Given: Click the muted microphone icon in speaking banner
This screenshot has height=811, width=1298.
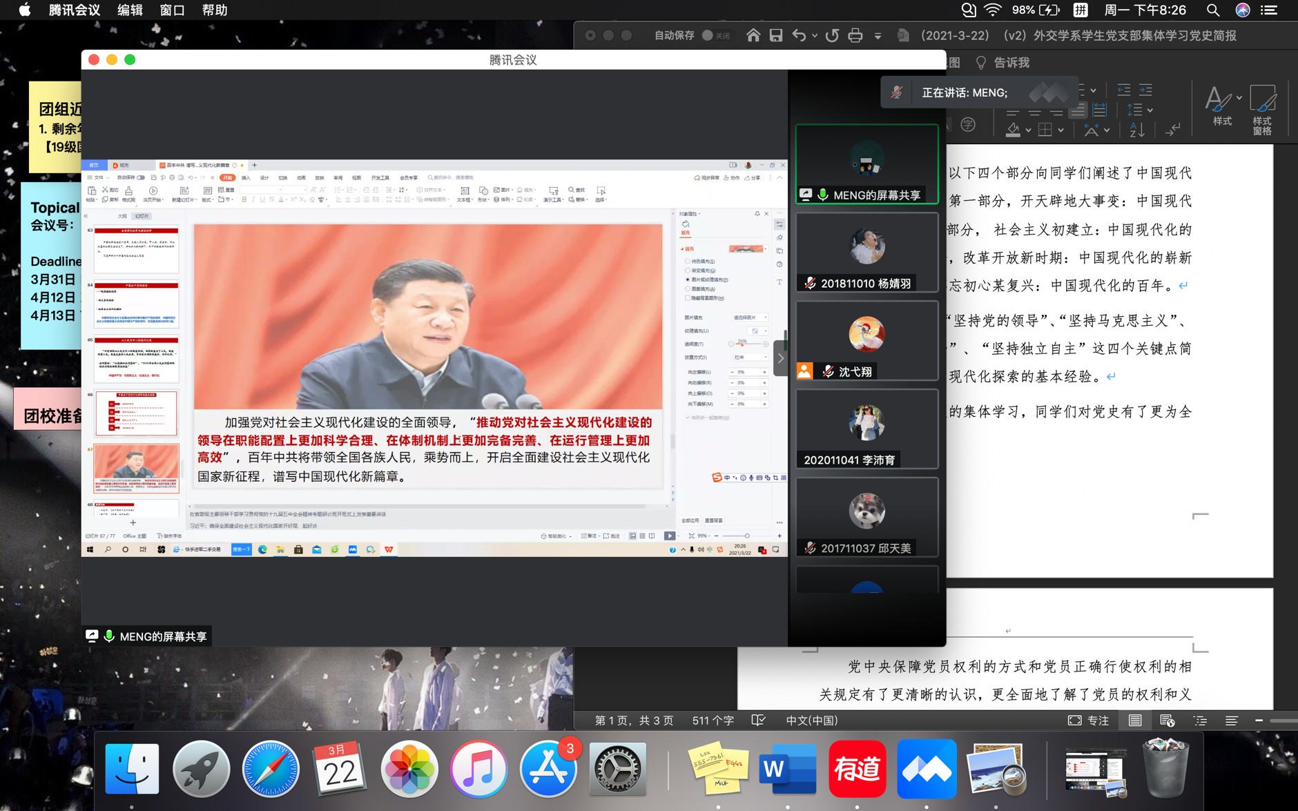Looking at the screenshot, I should click(896, 92).
